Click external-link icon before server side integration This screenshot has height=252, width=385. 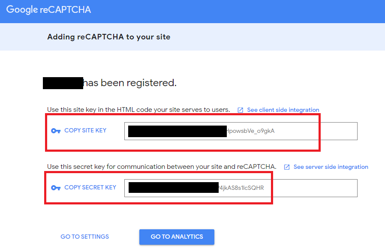pyautogui.click(x=287, y=167)
